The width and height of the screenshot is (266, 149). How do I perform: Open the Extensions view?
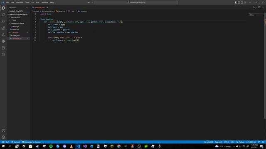coord(3,28)
